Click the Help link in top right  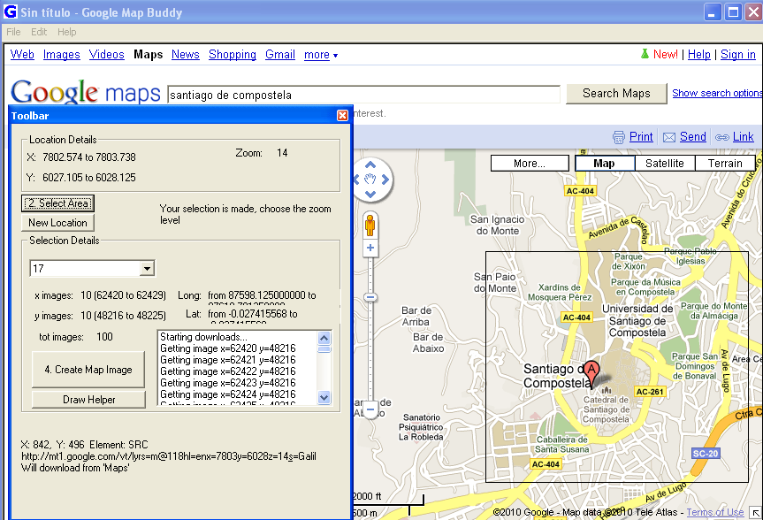pyautogui.click(x=699, y=55)
